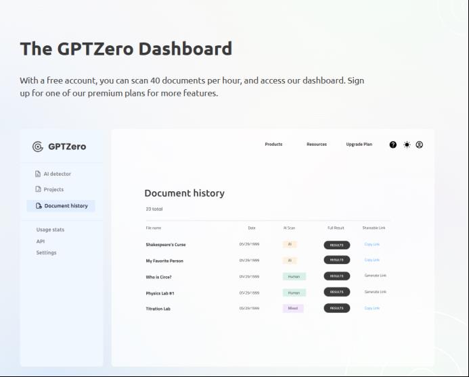This screenshot has width=469, height=377.
Task: Click the GPTZero brand name text
Action: point(67,147)
